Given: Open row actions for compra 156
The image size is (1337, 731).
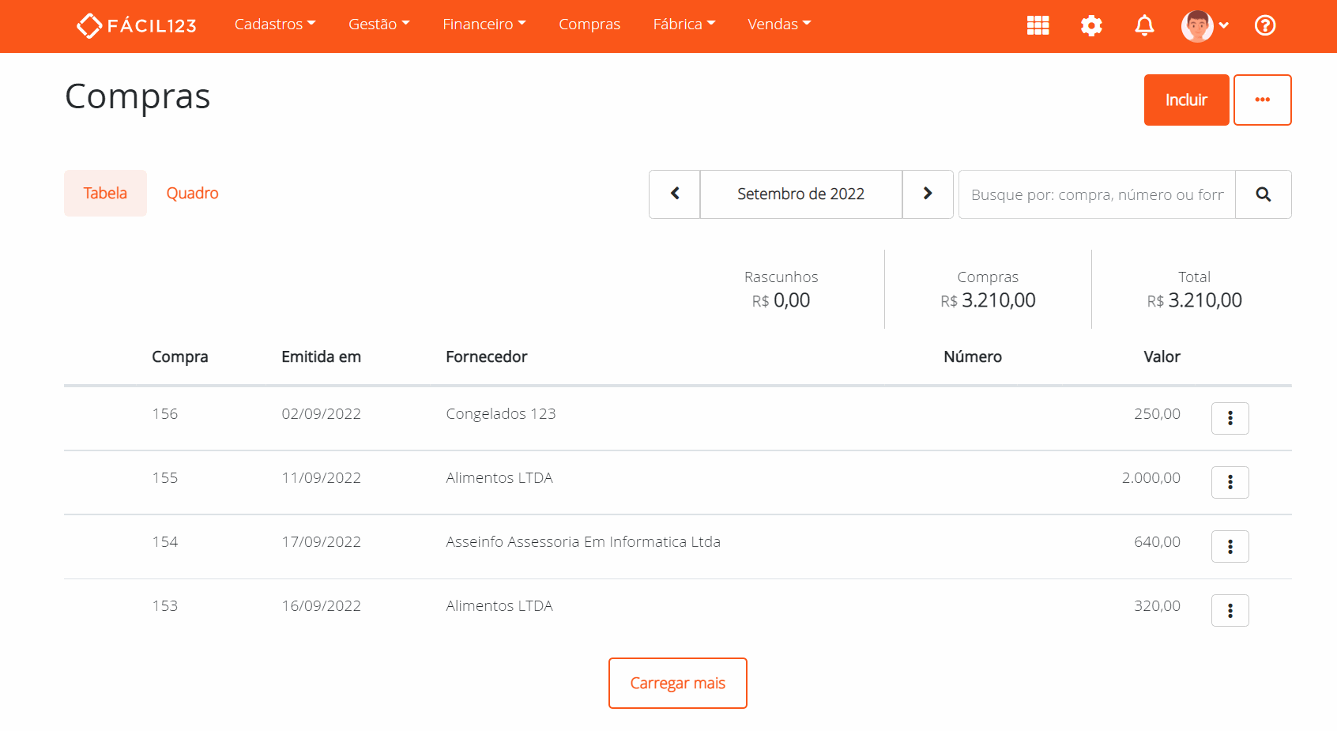Looking at the screenshot, I should (x=1230, y=418).
